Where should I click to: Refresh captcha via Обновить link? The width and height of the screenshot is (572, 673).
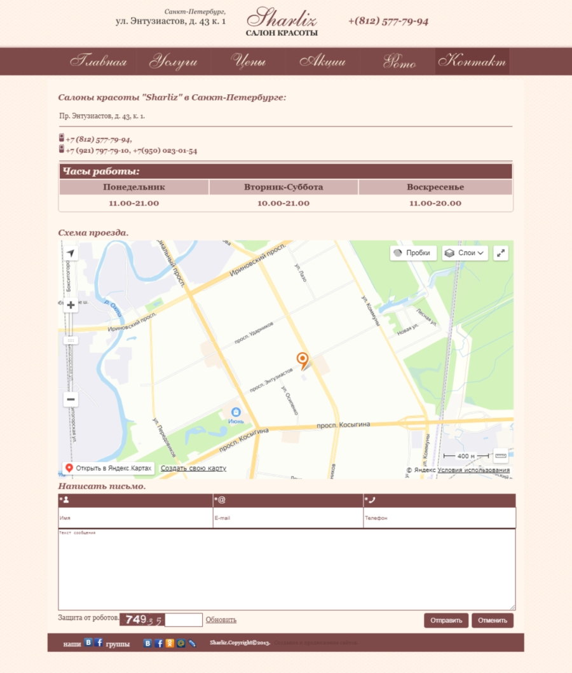[221, 620]
